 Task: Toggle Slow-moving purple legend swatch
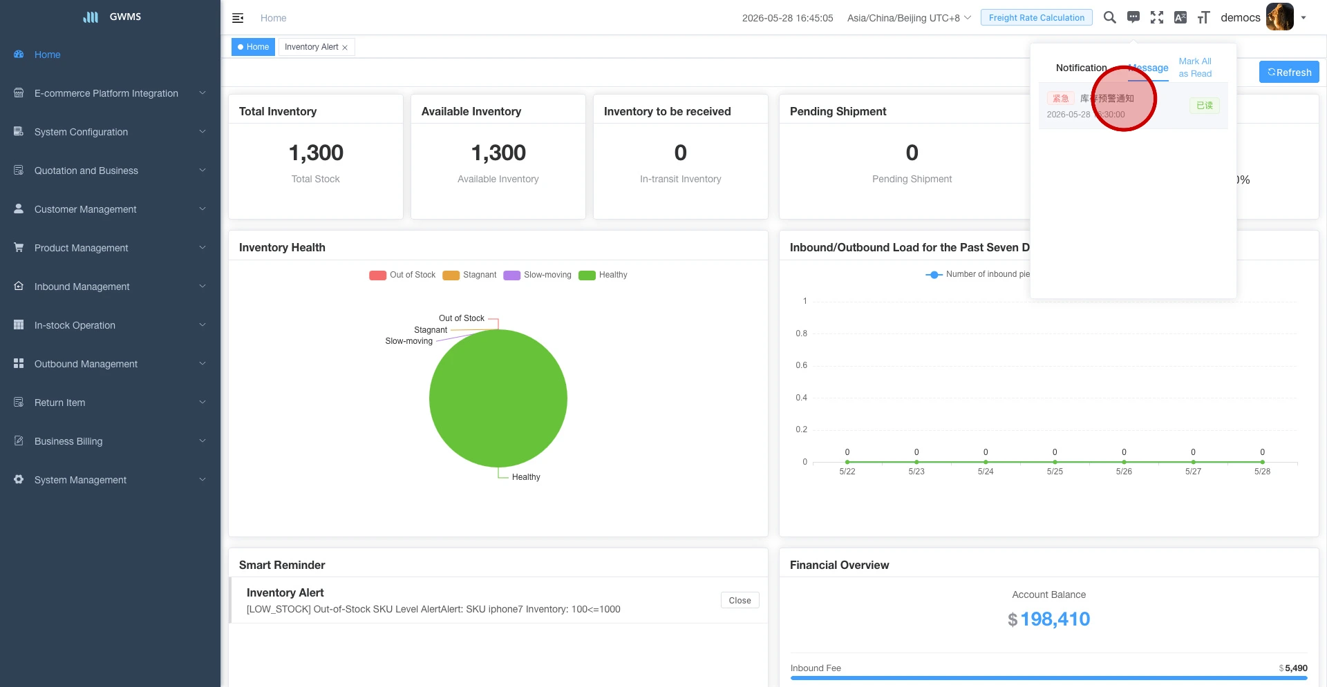(x=512, y=275)
